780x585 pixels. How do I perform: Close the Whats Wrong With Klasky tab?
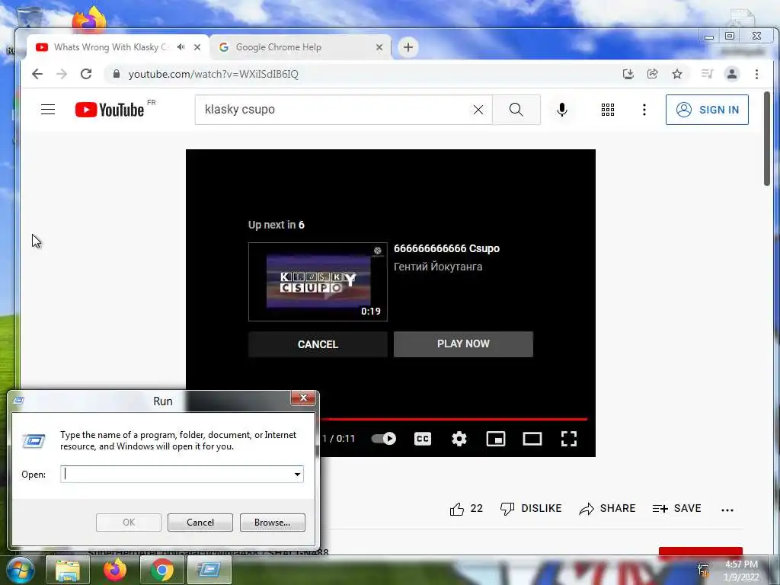tap(197, 47)
